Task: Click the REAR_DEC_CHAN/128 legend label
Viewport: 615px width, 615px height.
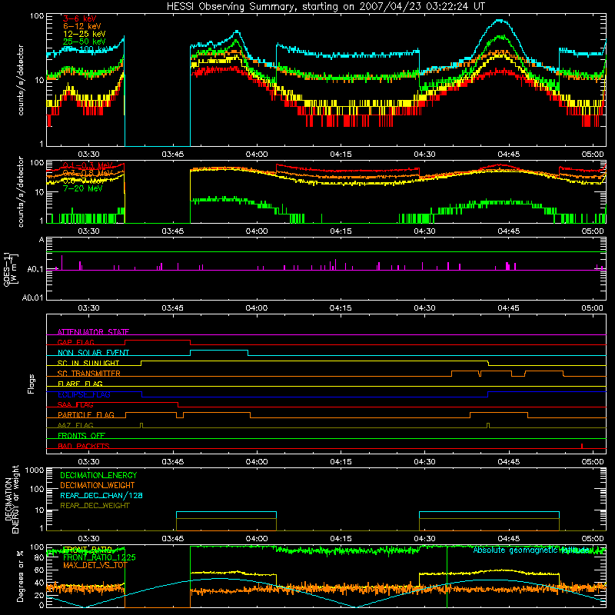Action: (x=101, y=495)
